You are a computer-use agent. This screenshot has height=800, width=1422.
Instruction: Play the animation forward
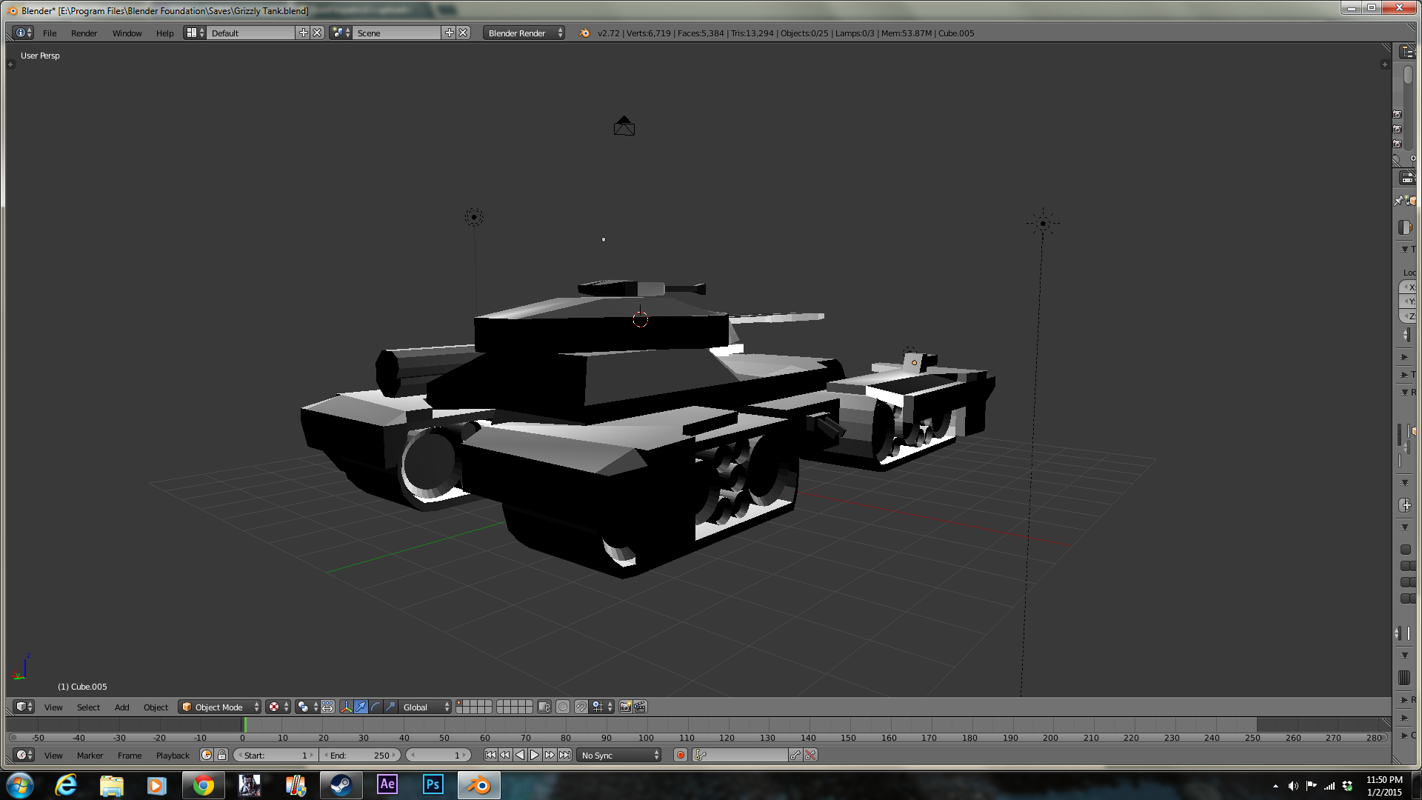[535, 756]
